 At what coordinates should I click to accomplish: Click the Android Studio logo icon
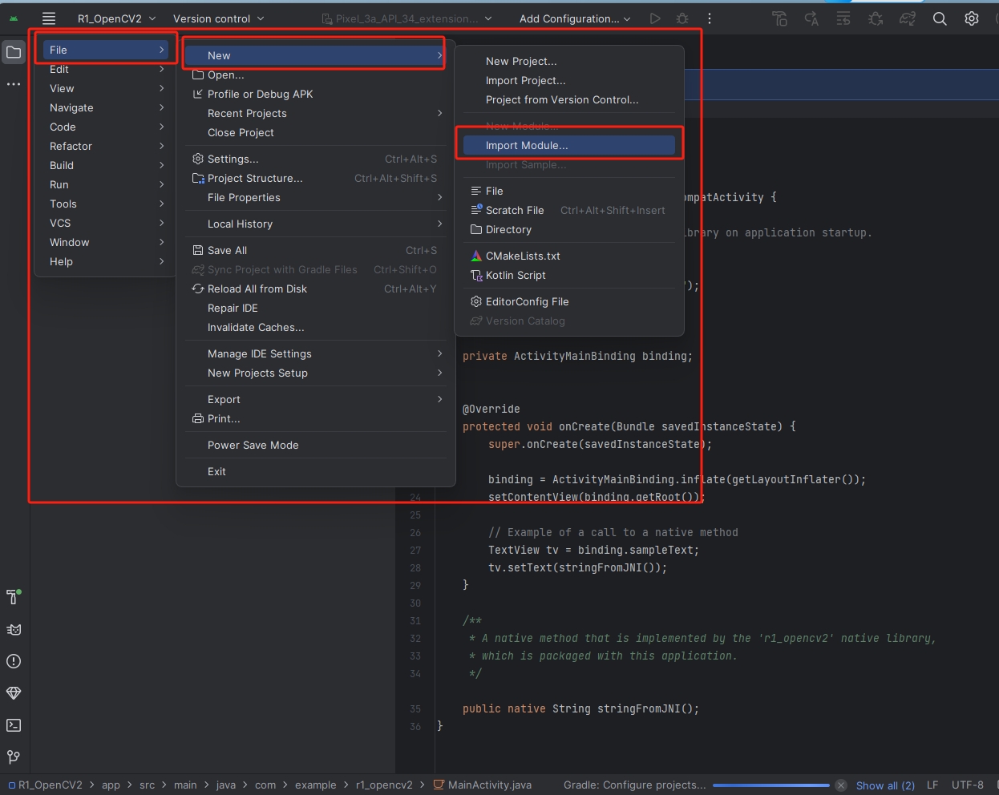(14, 18)
